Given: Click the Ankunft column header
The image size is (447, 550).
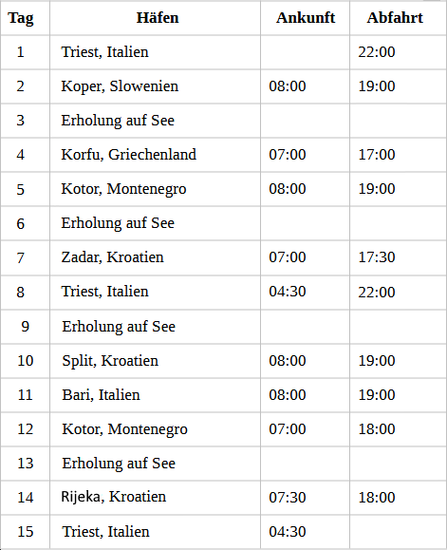Looking at the screenshot, I should [306, 18].
